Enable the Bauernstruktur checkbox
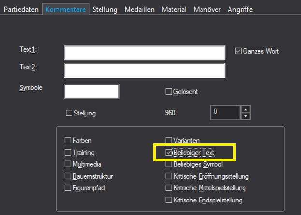301x215 pixels. point(68,176)
